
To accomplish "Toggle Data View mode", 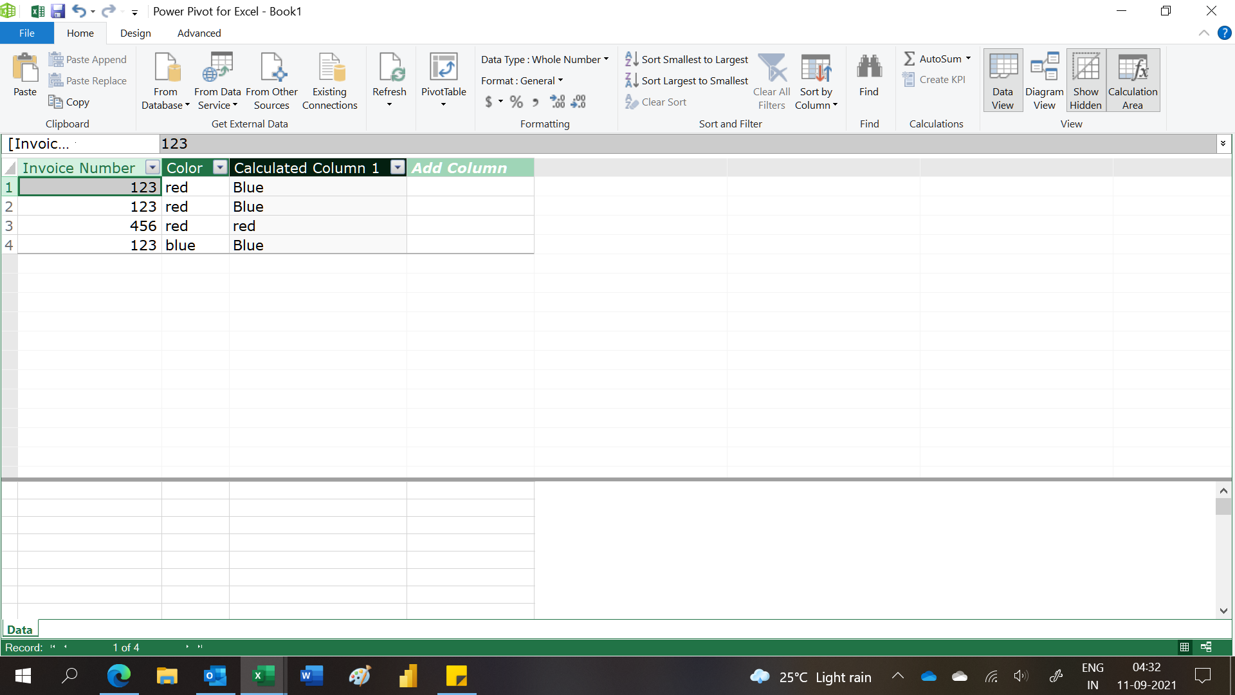I will click(x=1003, y=81).
